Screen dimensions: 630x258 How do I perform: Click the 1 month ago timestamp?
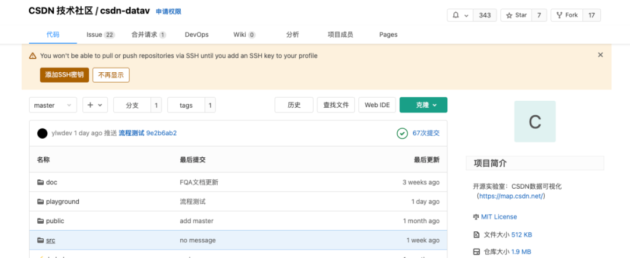[421, 221]
